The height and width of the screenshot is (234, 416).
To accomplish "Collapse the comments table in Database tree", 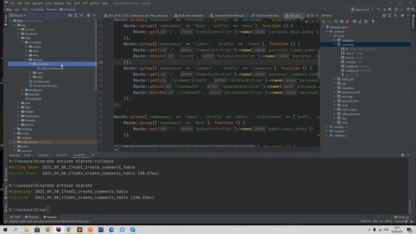I will pyautogui.click(x=335, y=45).
